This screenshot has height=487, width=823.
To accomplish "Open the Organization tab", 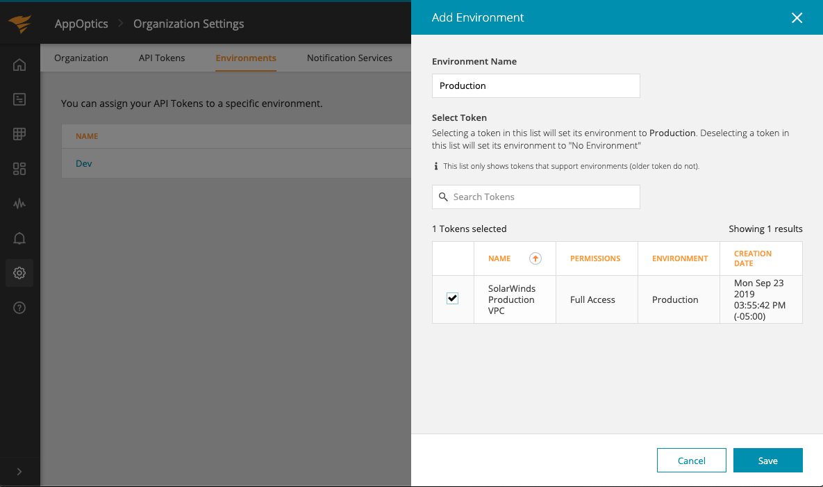I will point(81,58).
